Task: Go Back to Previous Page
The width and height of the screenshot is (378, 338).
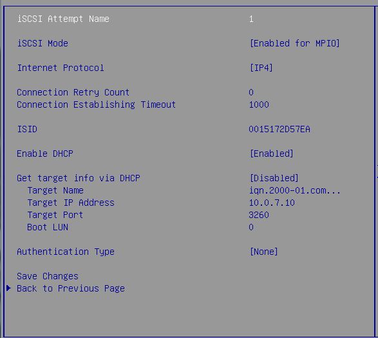Action: coord(71,288)
